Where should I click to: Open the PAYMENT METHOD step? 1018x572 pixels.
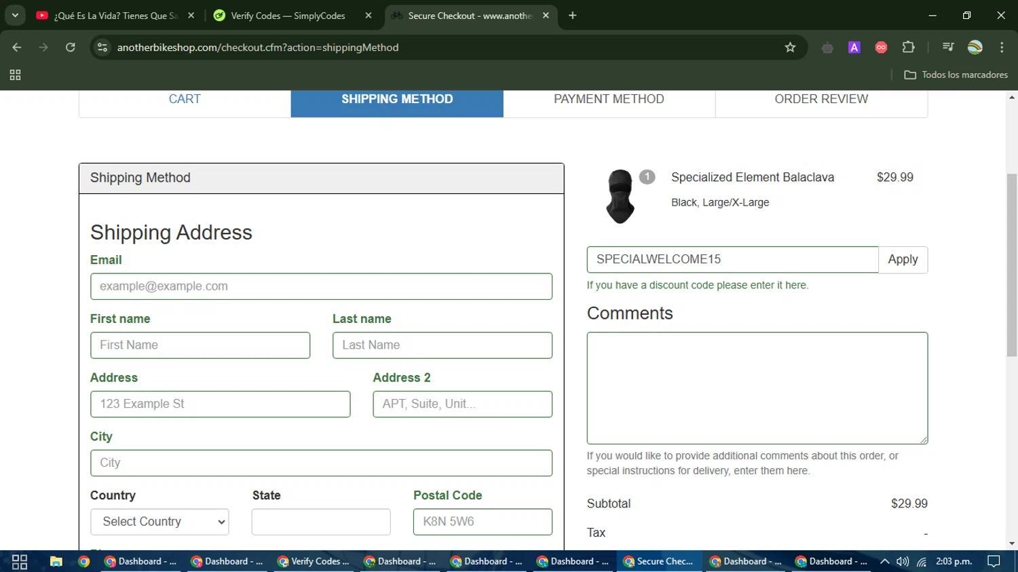click(609, 99)
